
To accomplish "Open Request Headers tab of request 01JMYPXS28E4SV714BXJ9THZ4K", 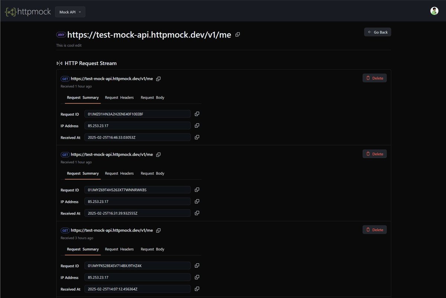I will click(119, 249).
